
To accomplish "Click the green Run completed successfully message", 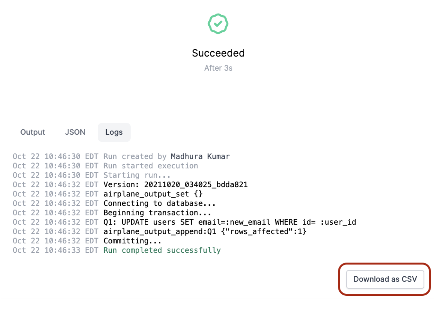I will coord(162,250).
